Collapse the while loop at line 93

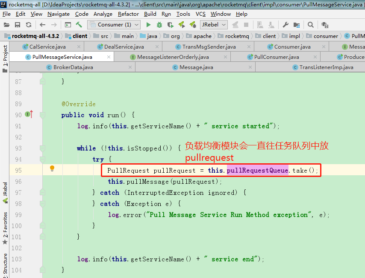pyautogui.click(x=42, y=148)
